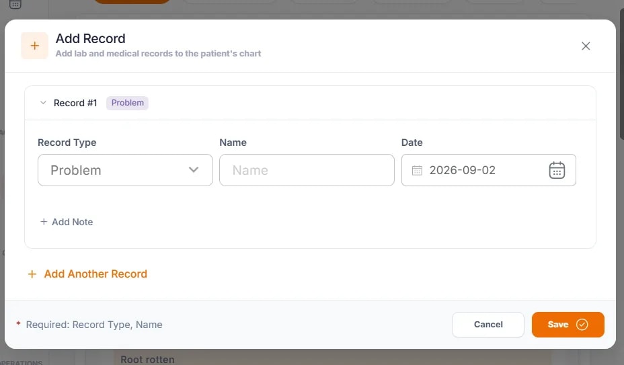
Task: Open the Record Type dropdown
Action: [125, 170]
